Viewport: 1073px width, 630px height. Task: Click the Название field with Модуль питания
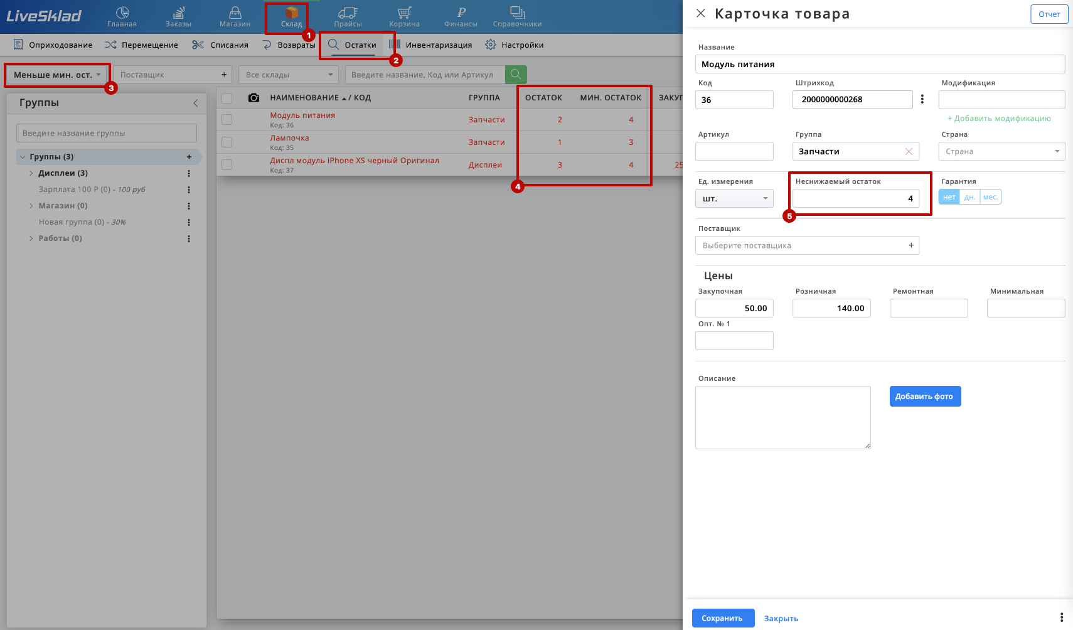pos(880,64)
